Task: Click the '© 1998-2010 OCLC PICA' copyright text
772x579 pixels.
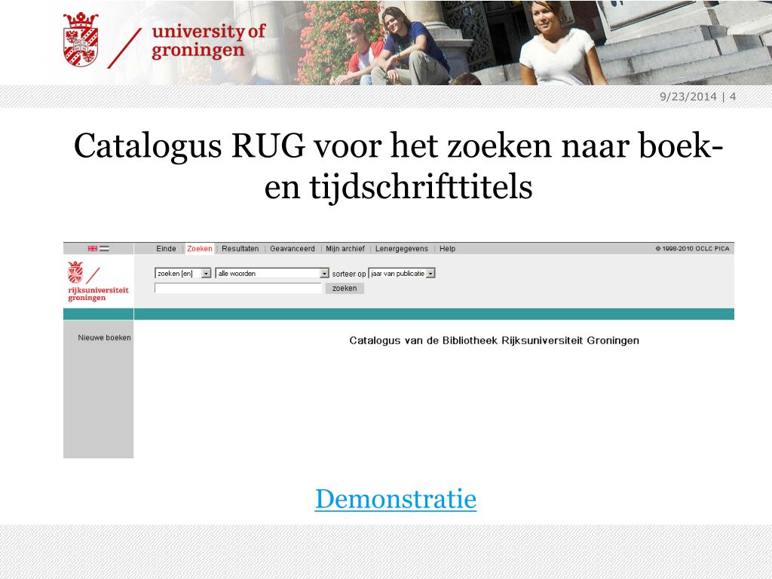Action: [x=692, y=249]
